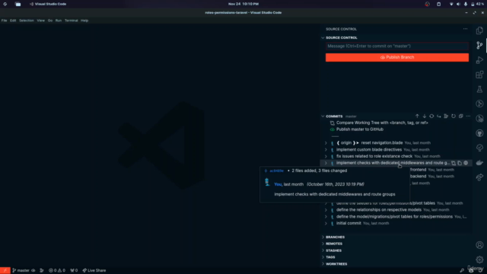
Task: Select 'define the relationships on respective models' commit
Action: point(379,210)
